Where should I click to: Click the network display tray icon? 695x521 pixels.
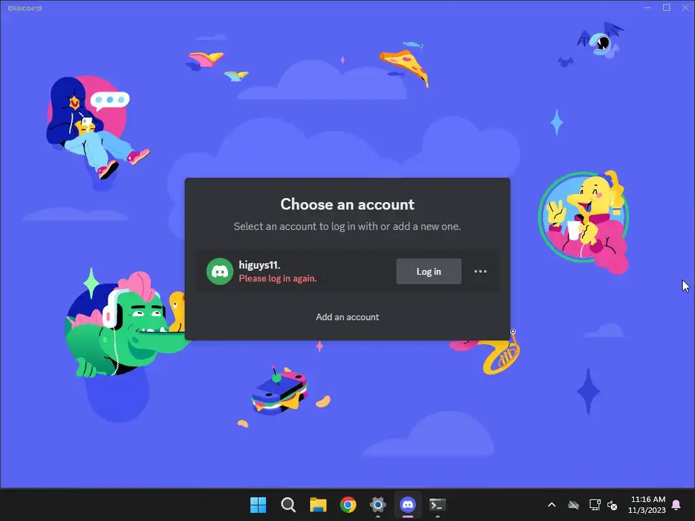(595, 505)
